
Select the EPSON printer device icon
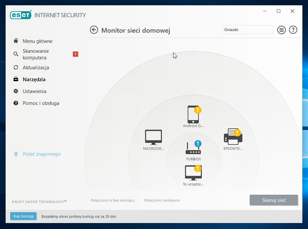233,137
